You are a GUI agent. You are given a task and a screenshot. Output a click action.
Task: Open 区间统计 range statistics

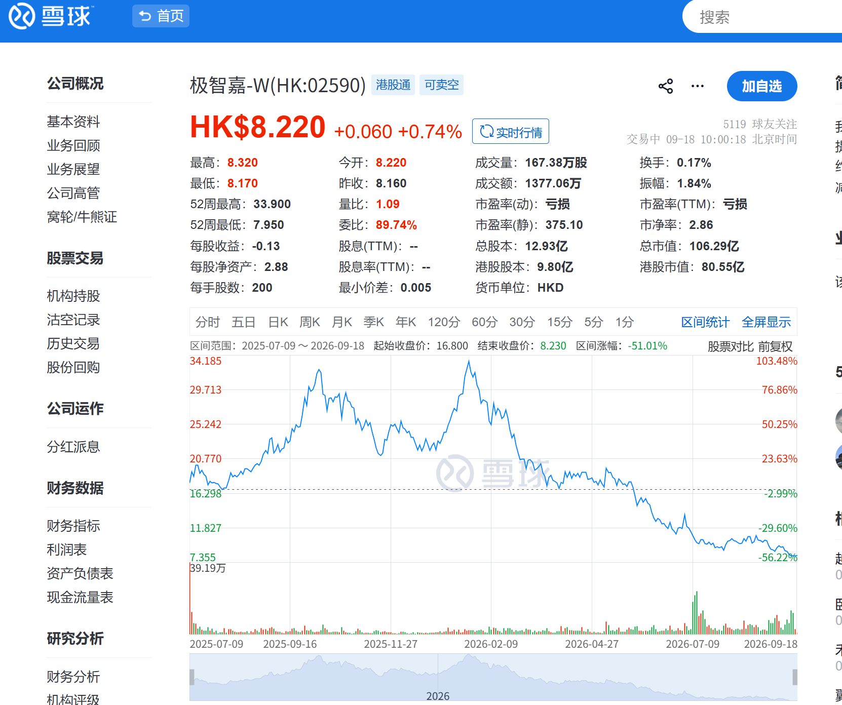pos(705,322)
